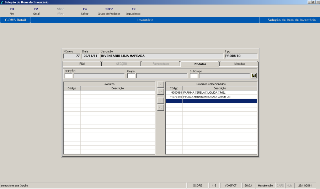
Task: Click the Código header in Produtos seleccionados
Action: tap(174, 88)
